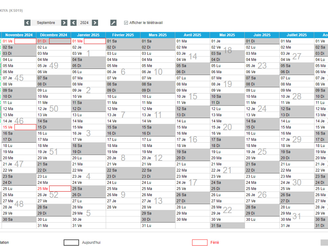Click the Aujourd'hui legend box
This screenshot has height=246, width=328.
click(x=71, y=242)
